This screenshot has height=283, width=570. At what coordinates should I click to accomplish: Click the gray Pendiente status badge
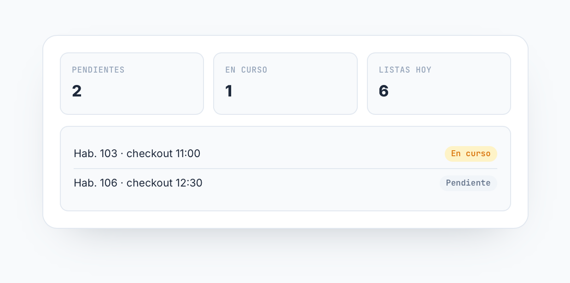tap(468, 183)
